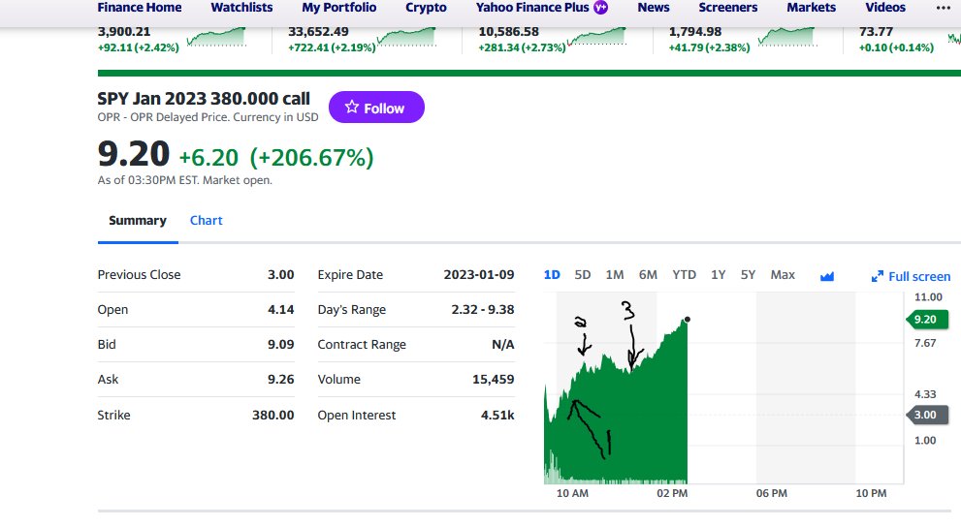Click the 1,794.98 index sparkline chart
The image size is (961, 526).
click(787, 37)
